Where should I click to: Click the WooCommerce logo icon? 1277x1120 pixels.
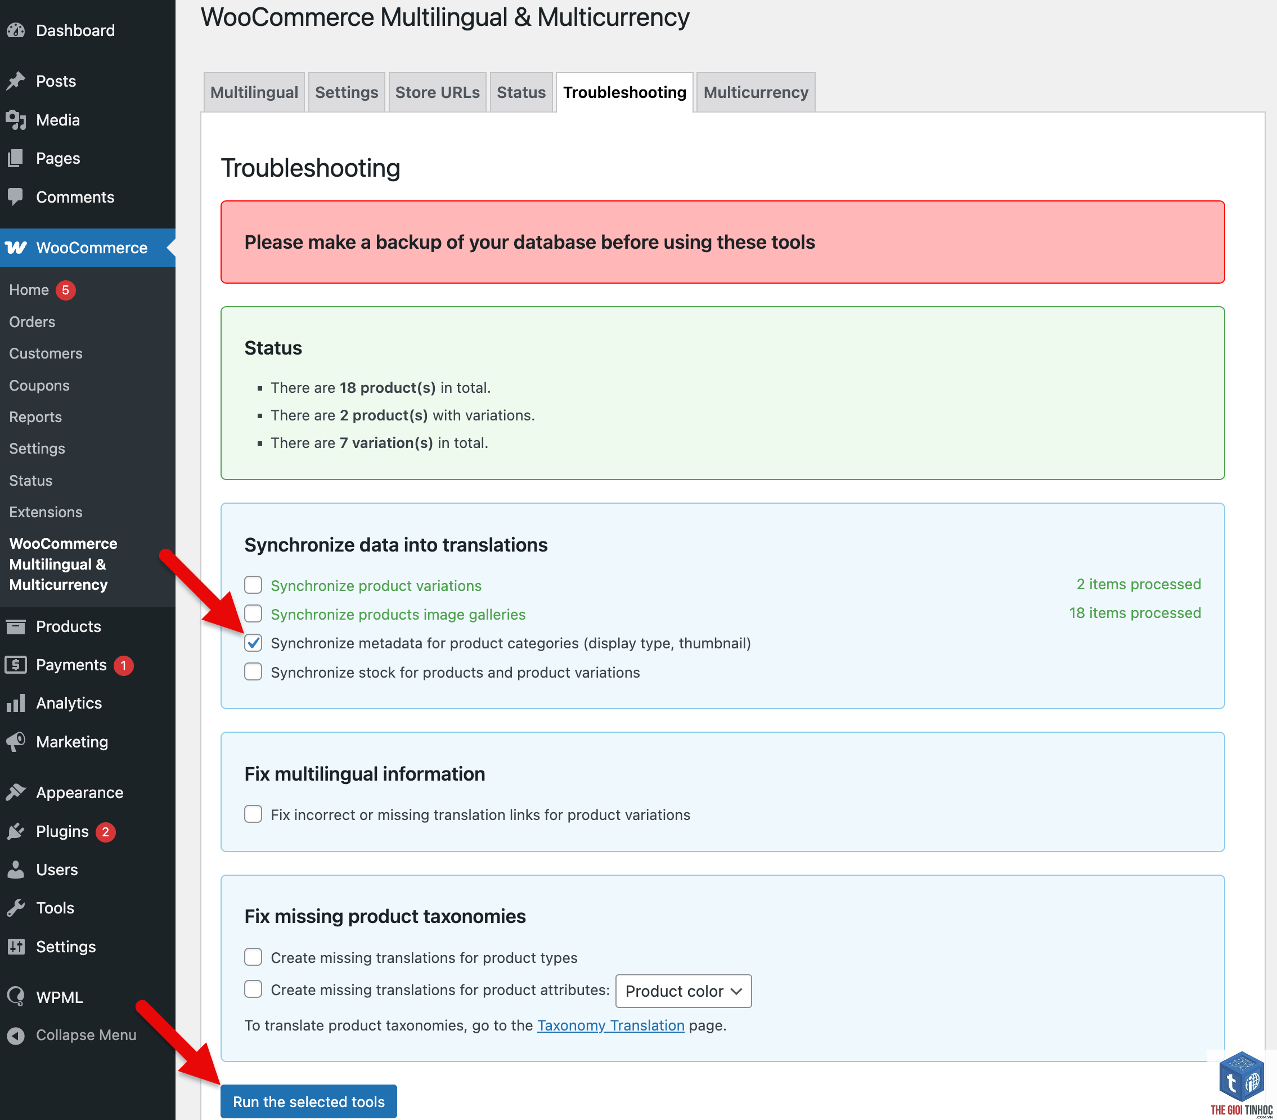point(16,248)
